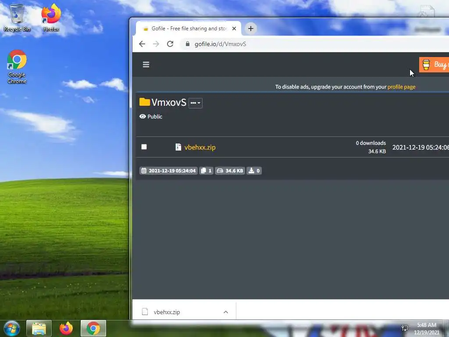Switch to Firefox in the taskbar
Image resolution: width=449 pixels, height=337 pixels.
[66, 328]
